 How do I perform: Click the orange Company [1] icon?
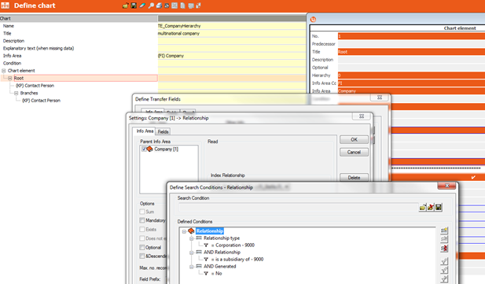click(x=149, y=149)
